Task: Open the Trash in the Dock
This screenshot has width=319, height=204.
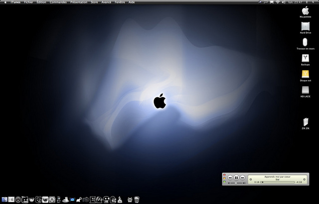Action: (x=137, y=200)
